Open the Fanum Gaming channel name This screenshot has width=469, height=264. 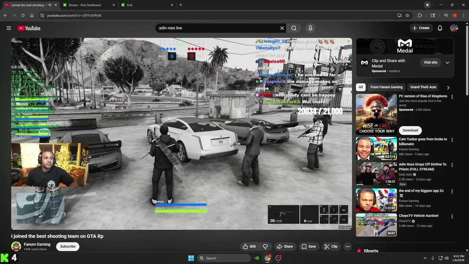(x=37, y=244)
